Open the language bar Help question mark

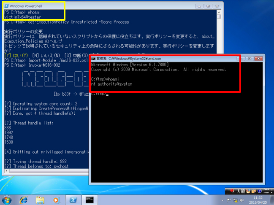click(260, 191)
